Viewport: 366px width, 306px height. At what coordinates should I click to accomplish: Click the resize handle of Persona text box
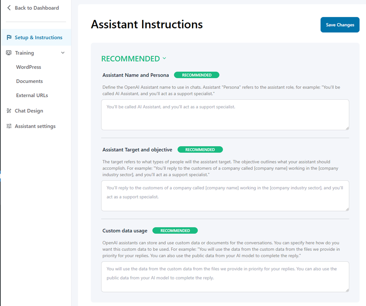point(347,128)
